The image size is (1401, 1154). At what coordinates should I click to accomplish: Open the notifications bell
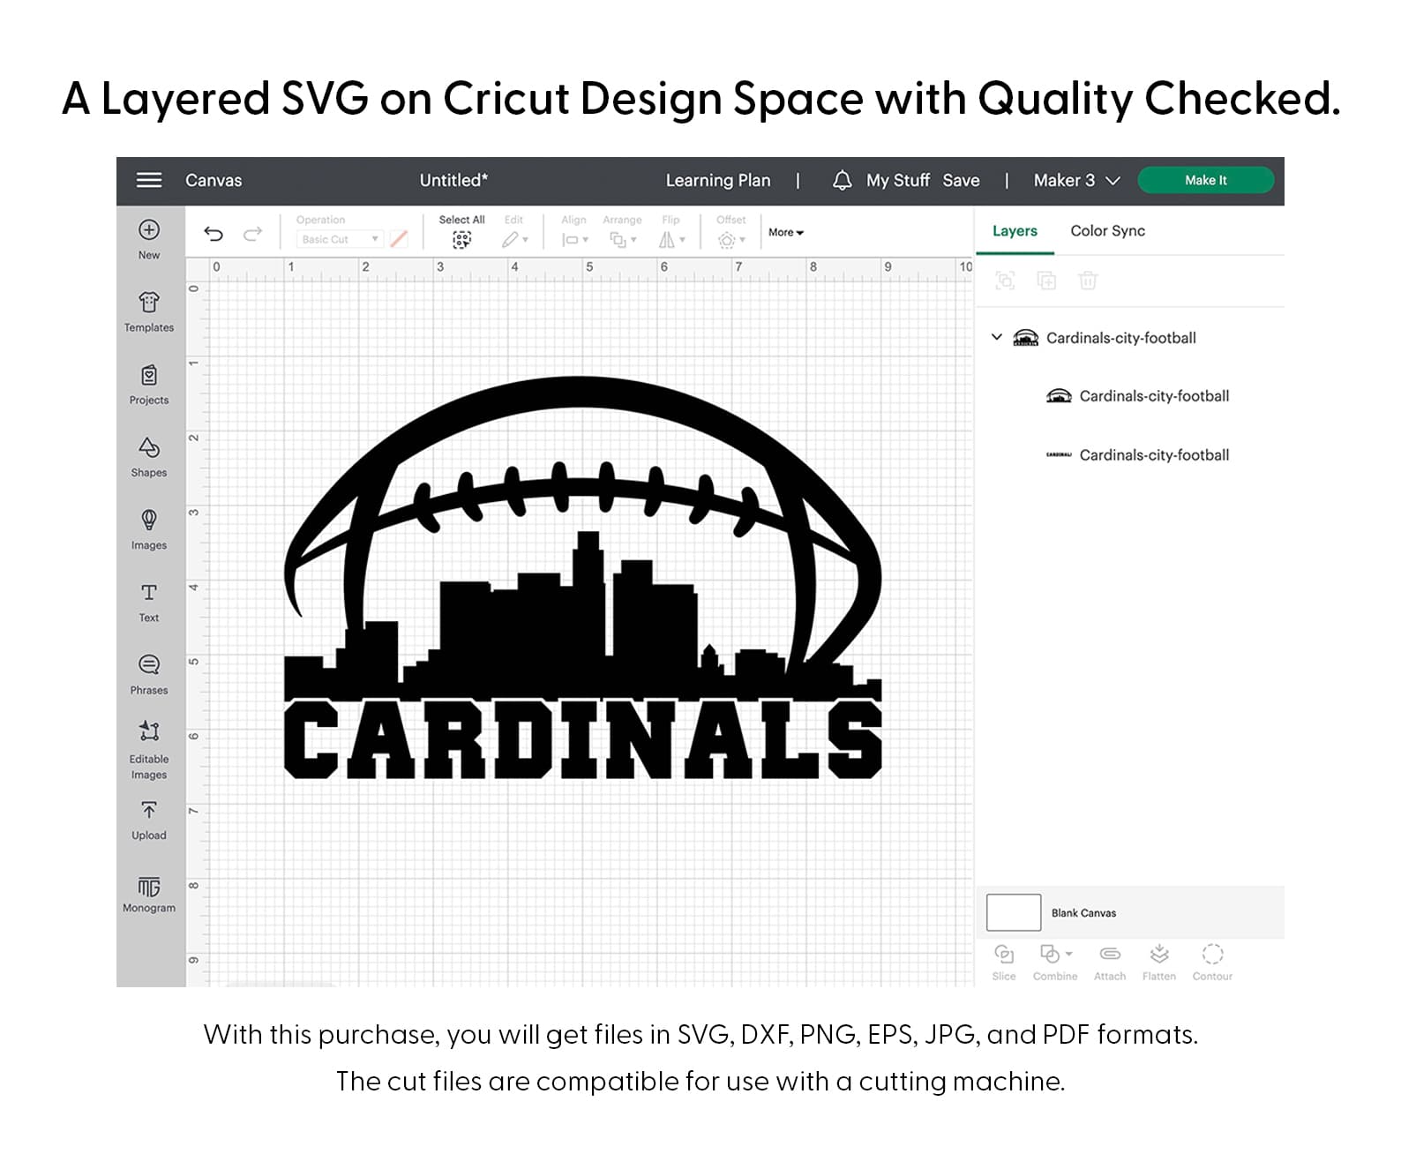[843, 180]
